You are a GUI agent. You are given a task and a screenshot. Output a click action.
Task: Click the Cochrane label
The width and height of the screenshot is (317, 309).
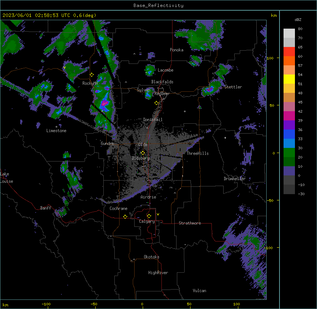click(x=118, y=208)
